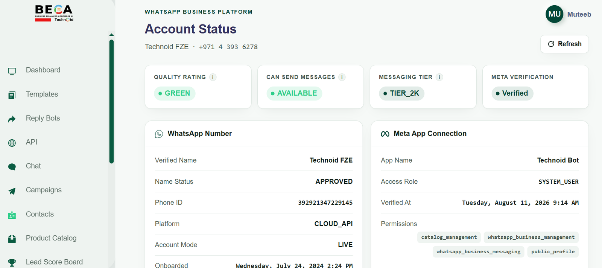
Task: Click the sidebar scroll-up arrow
Action: (x=111, y=35)
